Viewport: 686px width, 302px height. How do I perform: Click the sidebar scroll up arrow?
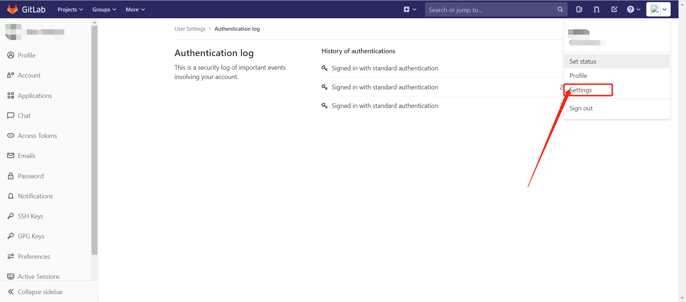94,22
